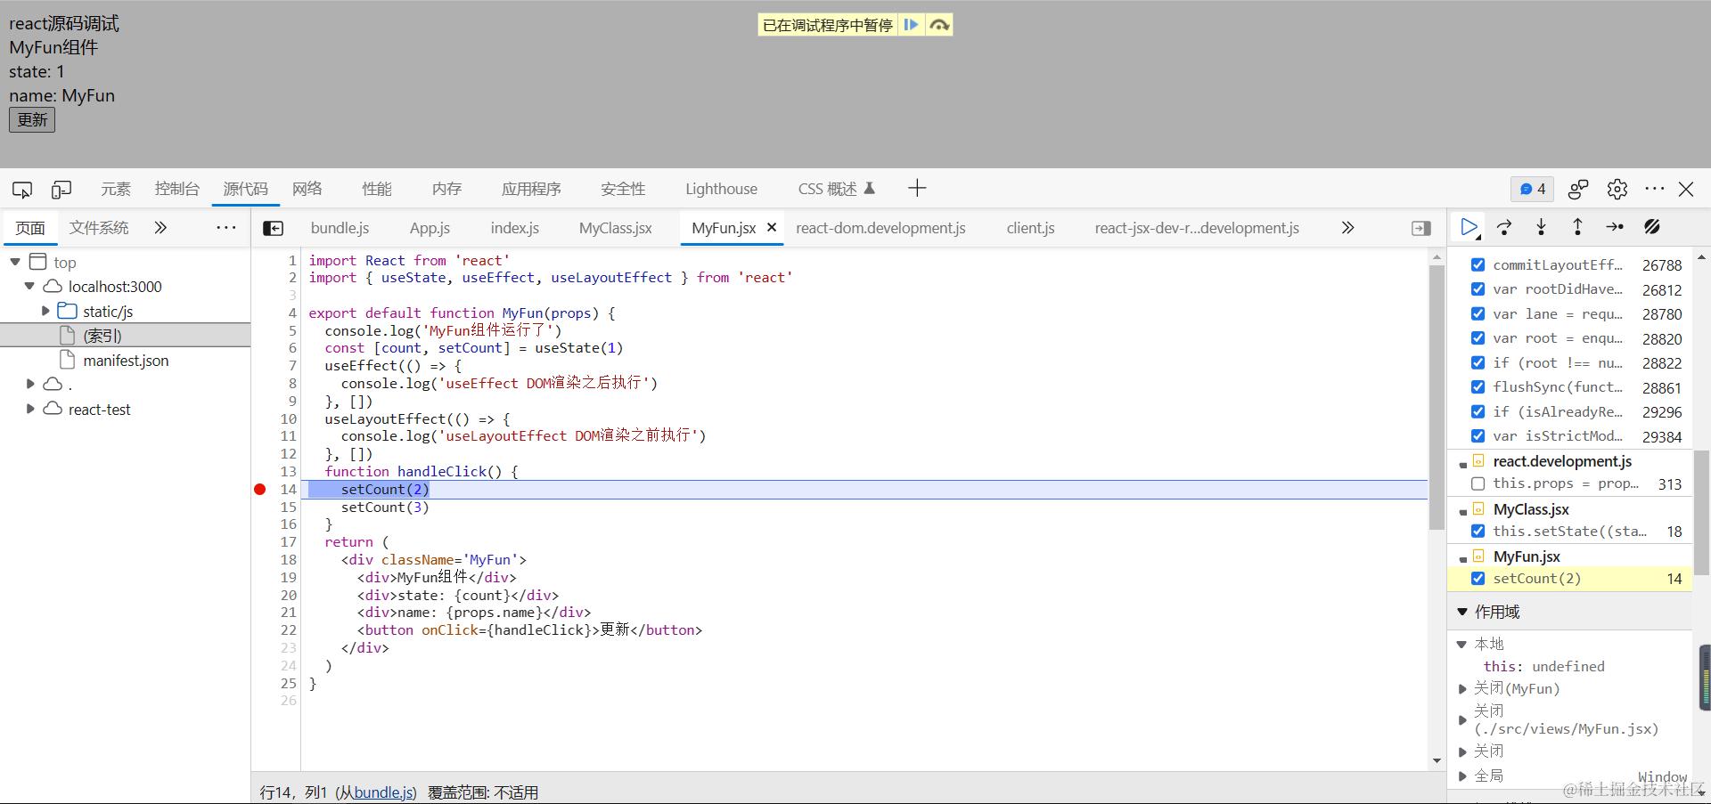Resume script execution in the debugger
Image resolution: width=1711 pixels, height=804 pixels.
pos(1469,227)
